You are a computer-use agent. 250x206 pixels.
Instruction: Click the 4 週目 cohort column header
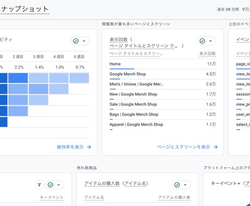[x=59, y=57]
